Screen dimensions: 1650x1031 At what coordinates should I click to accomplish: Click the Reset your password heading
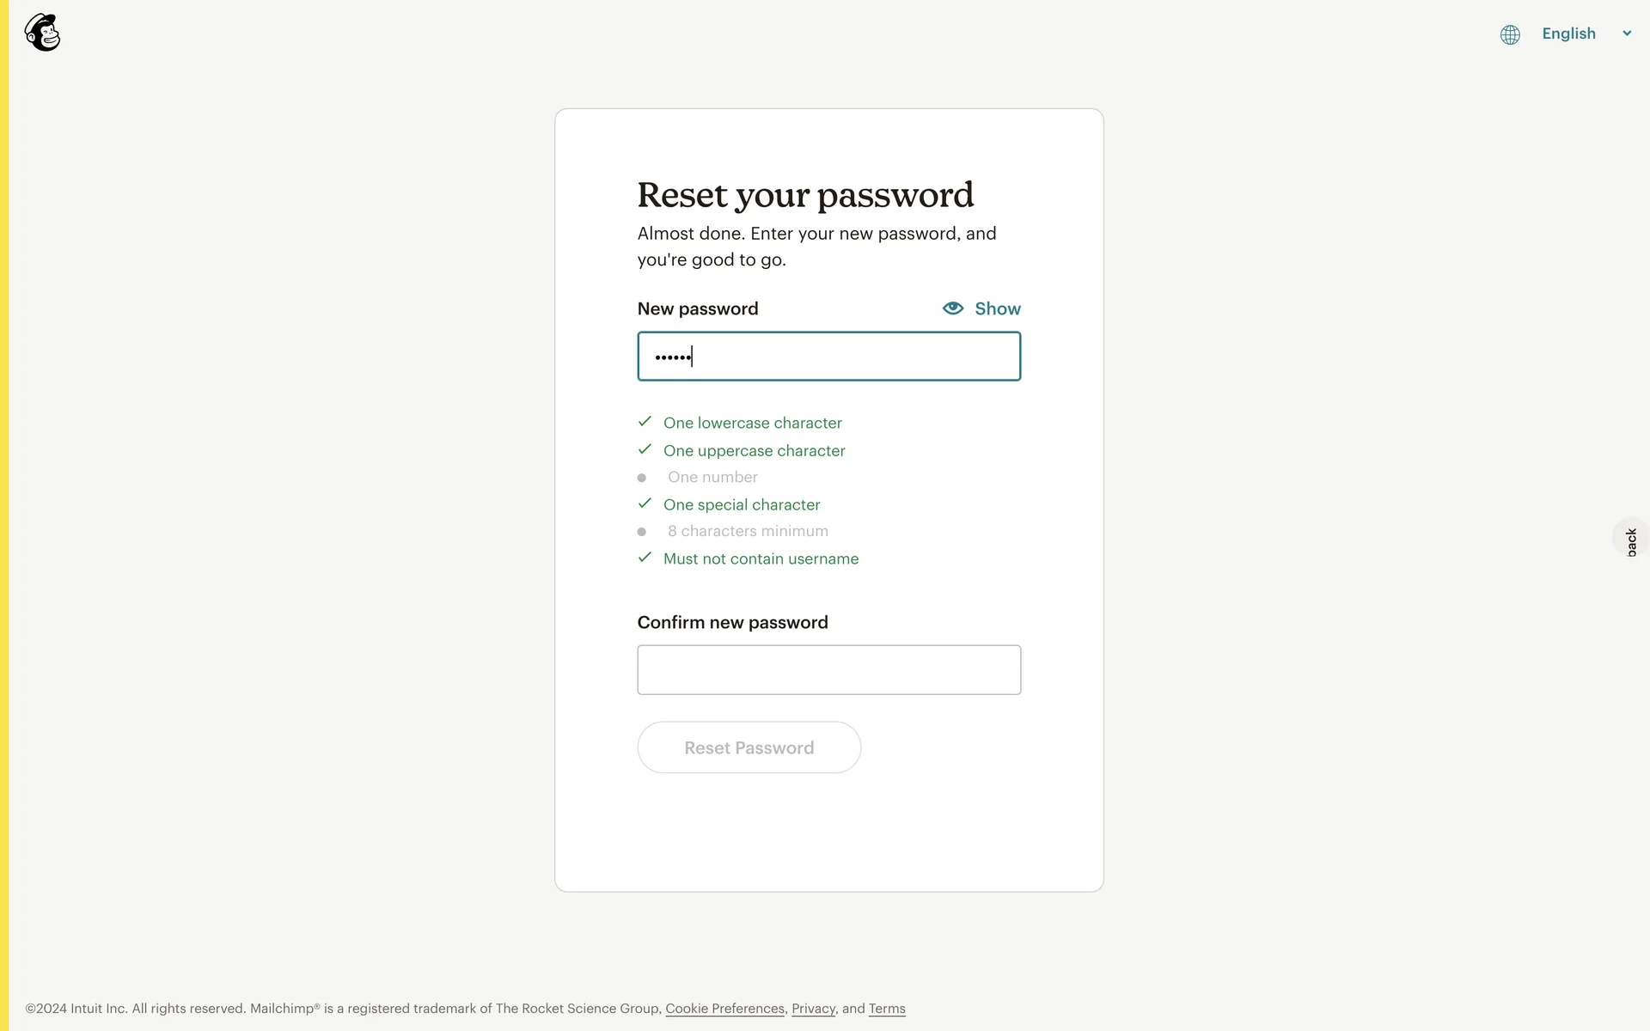click(x=805, y=195)
